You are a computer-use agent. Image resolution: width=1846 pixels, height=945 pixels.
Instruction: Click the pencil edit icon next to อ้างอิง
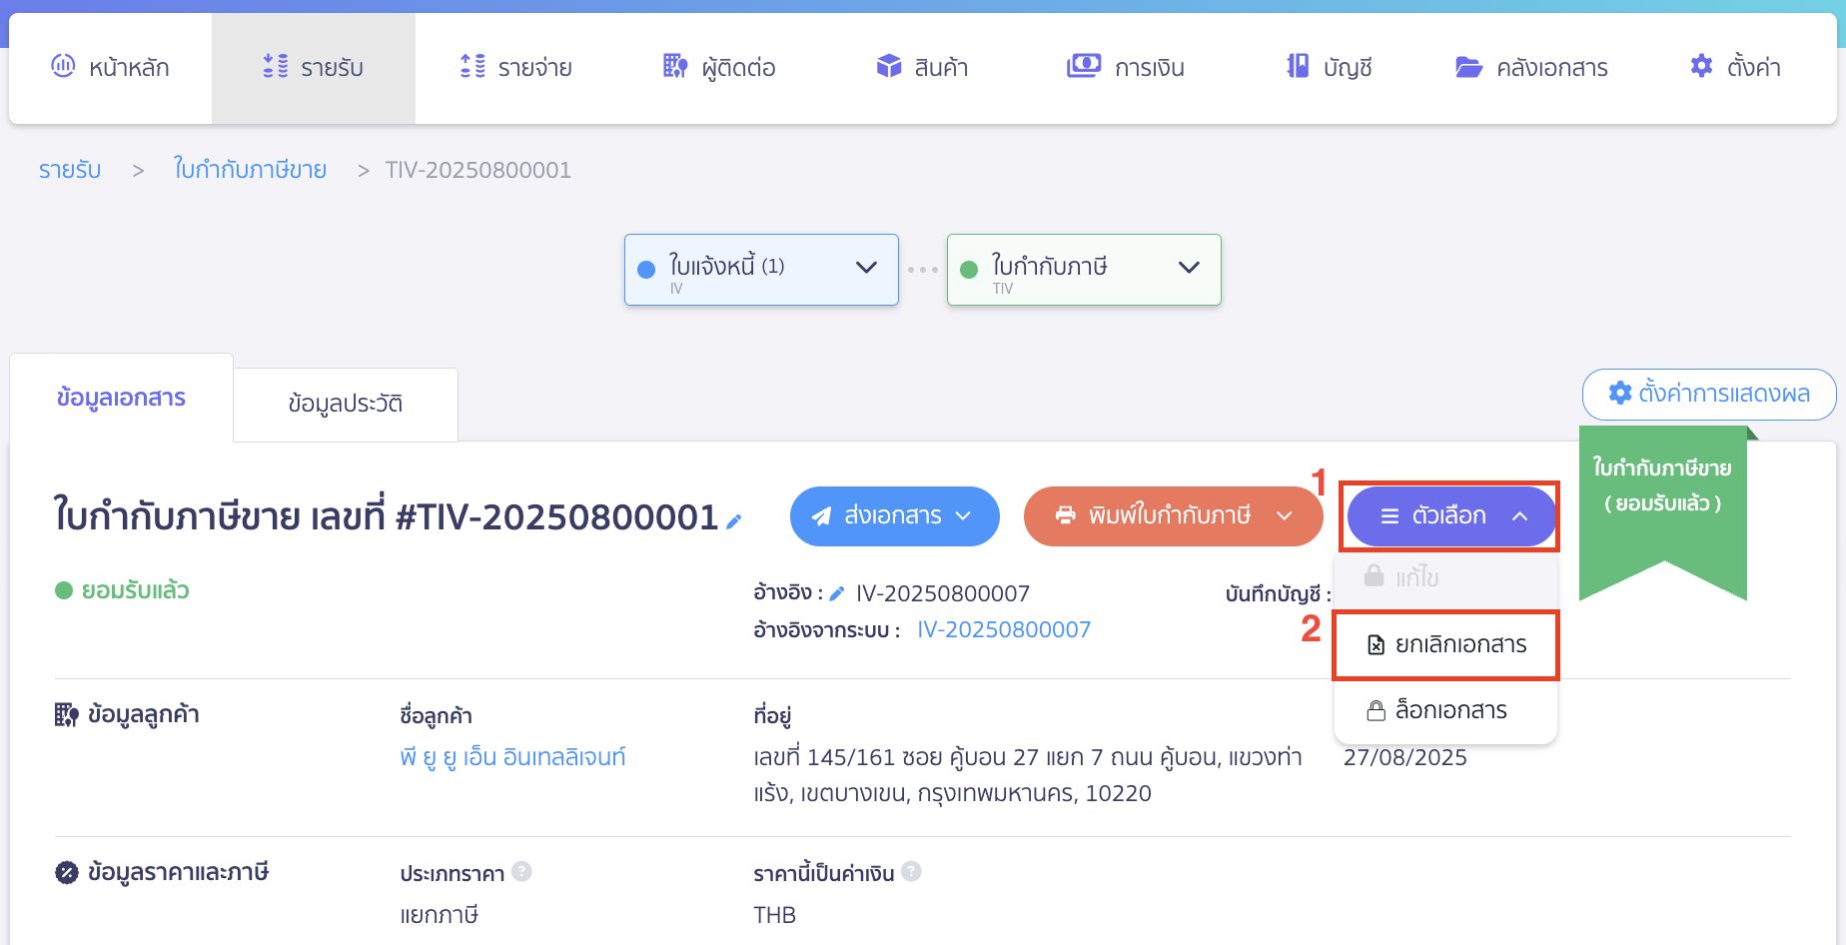coord(837,591)
